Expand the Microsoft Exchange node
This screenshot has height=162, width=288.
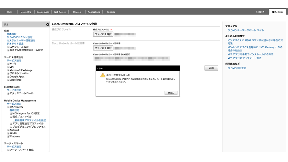point(8,70)
